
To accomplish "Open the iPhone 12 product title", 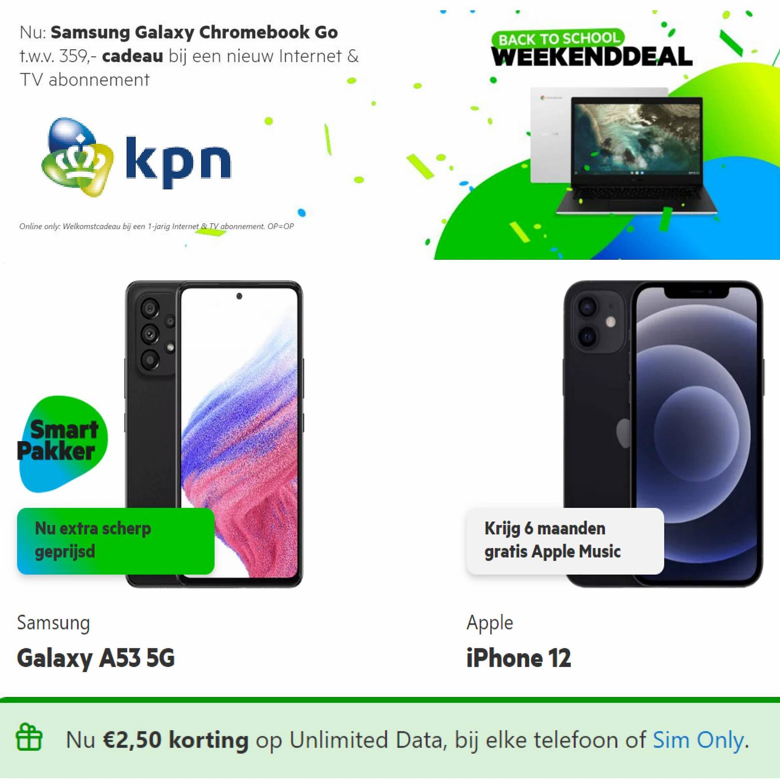I will click(x=519, y=658).
